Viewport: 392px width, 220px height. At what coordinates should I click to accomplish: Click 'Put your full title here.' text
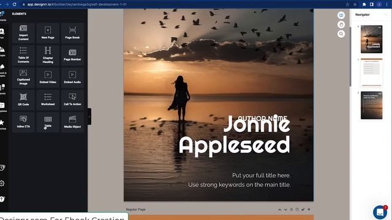pyautogui.click(x=262, y=175)
